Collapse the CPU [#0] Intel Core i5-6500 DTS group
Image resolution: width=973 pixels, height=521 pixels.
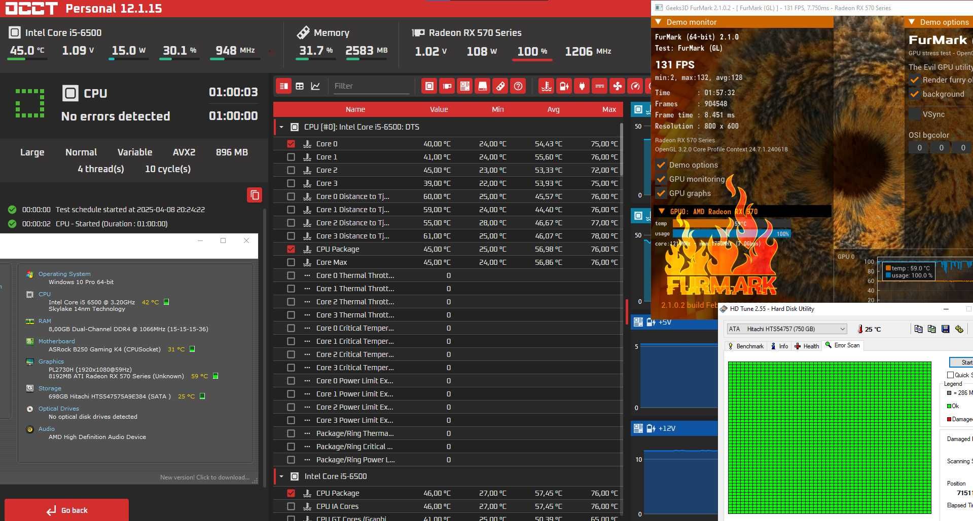281,127
